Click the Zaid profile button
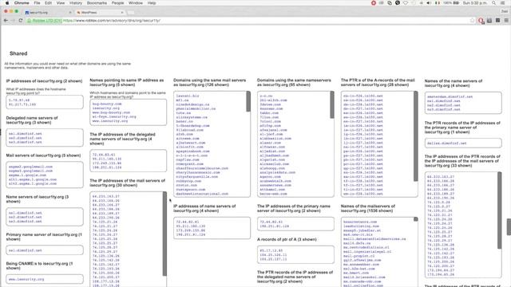This screenshot has height=287, width=511. (x=505, y=11)
